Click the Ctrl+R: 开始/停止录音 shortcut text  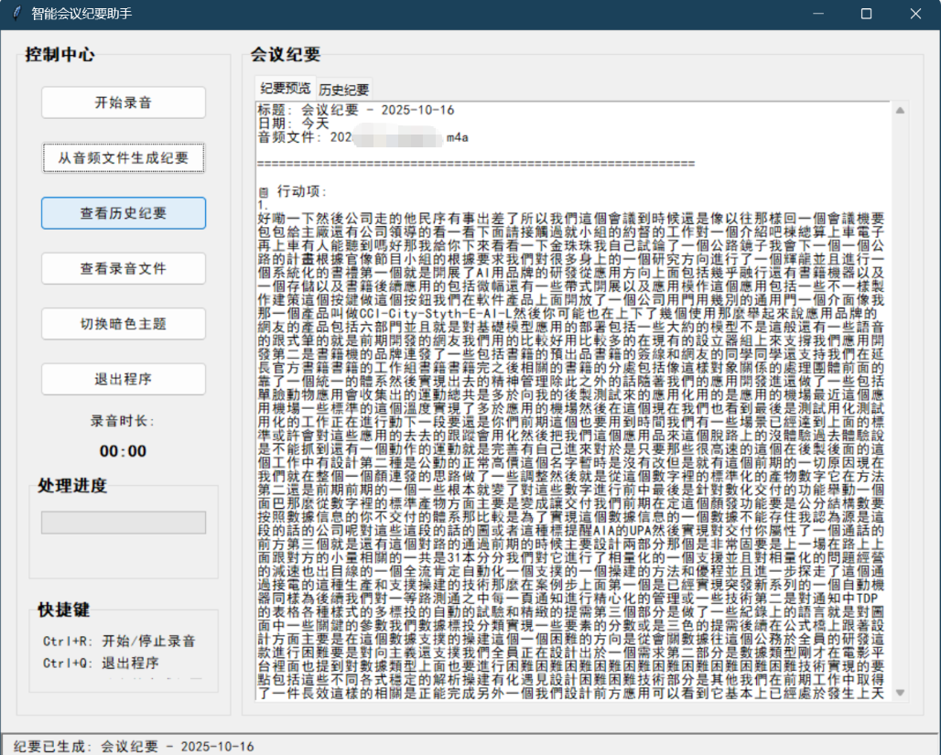[119, 641]
